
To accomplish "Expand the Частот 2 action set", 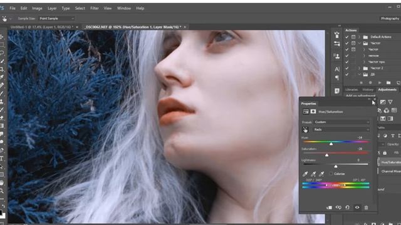I will (x=359, y=68).
